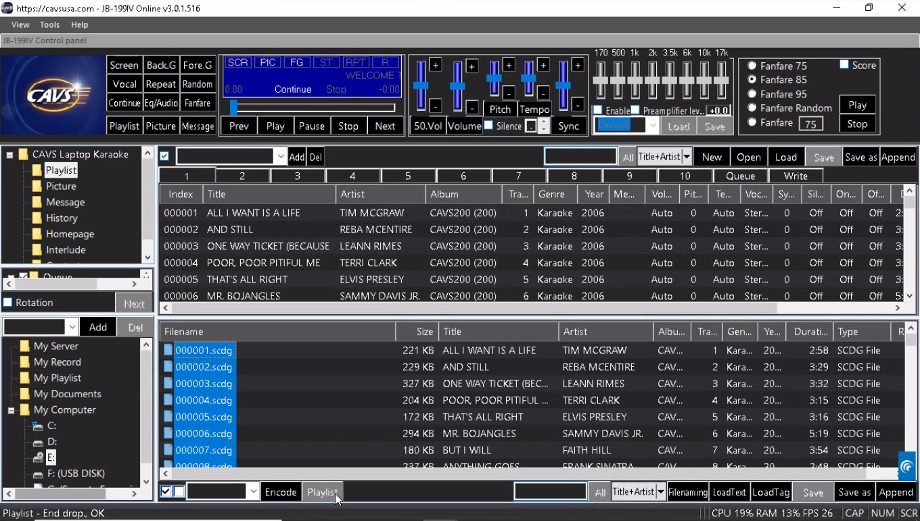920x521 pixels.
Task: Click the plus button beside the Sync slider
Action: tap(577, 66)
